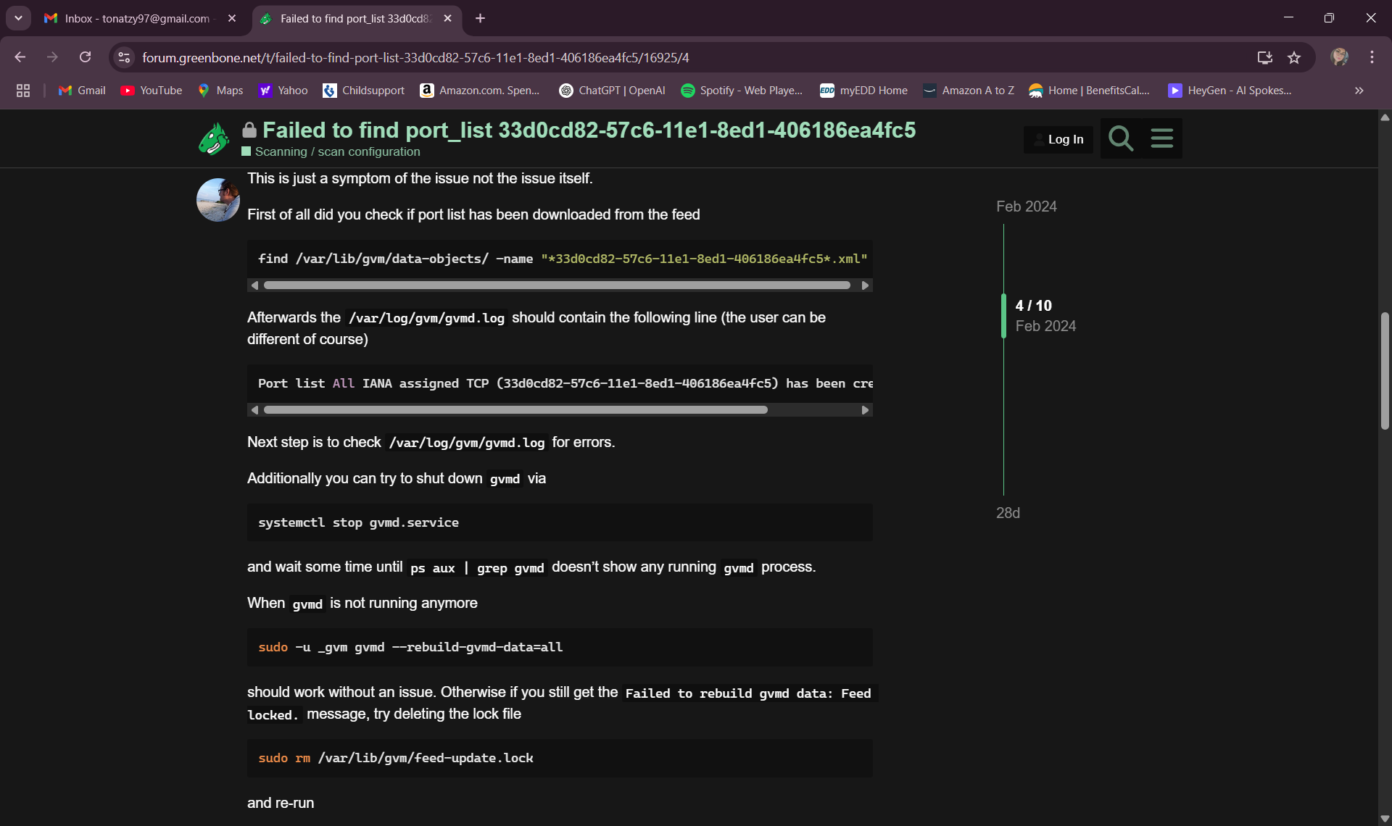The width and height of the screenshot is (1392, 826).
Task: Open the Chrome profile avatar
Action: pyautogui.click(x=1339, y=57)
